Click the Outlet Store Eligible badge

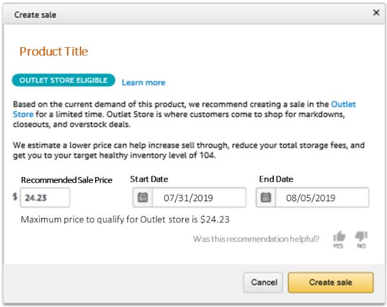(x=63, y=81)
